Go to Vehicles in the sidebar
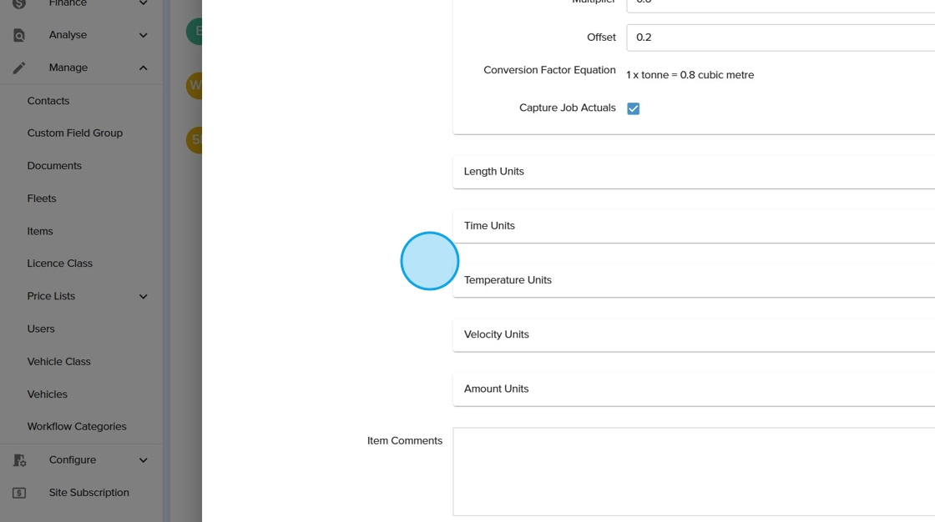The width and height of the screenshot is (935, 522). pyautogui.click(x=48, y=394)
